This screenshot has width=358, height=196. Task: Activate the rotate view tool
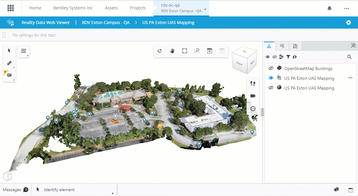(x=160, y=51)
